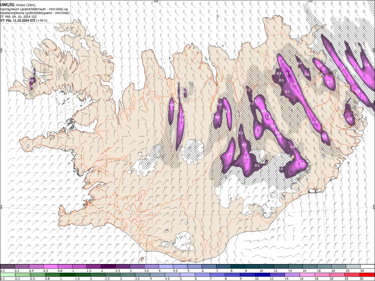Click palest green rain swatch between 0.1 and 0.3

pos(8,275)
